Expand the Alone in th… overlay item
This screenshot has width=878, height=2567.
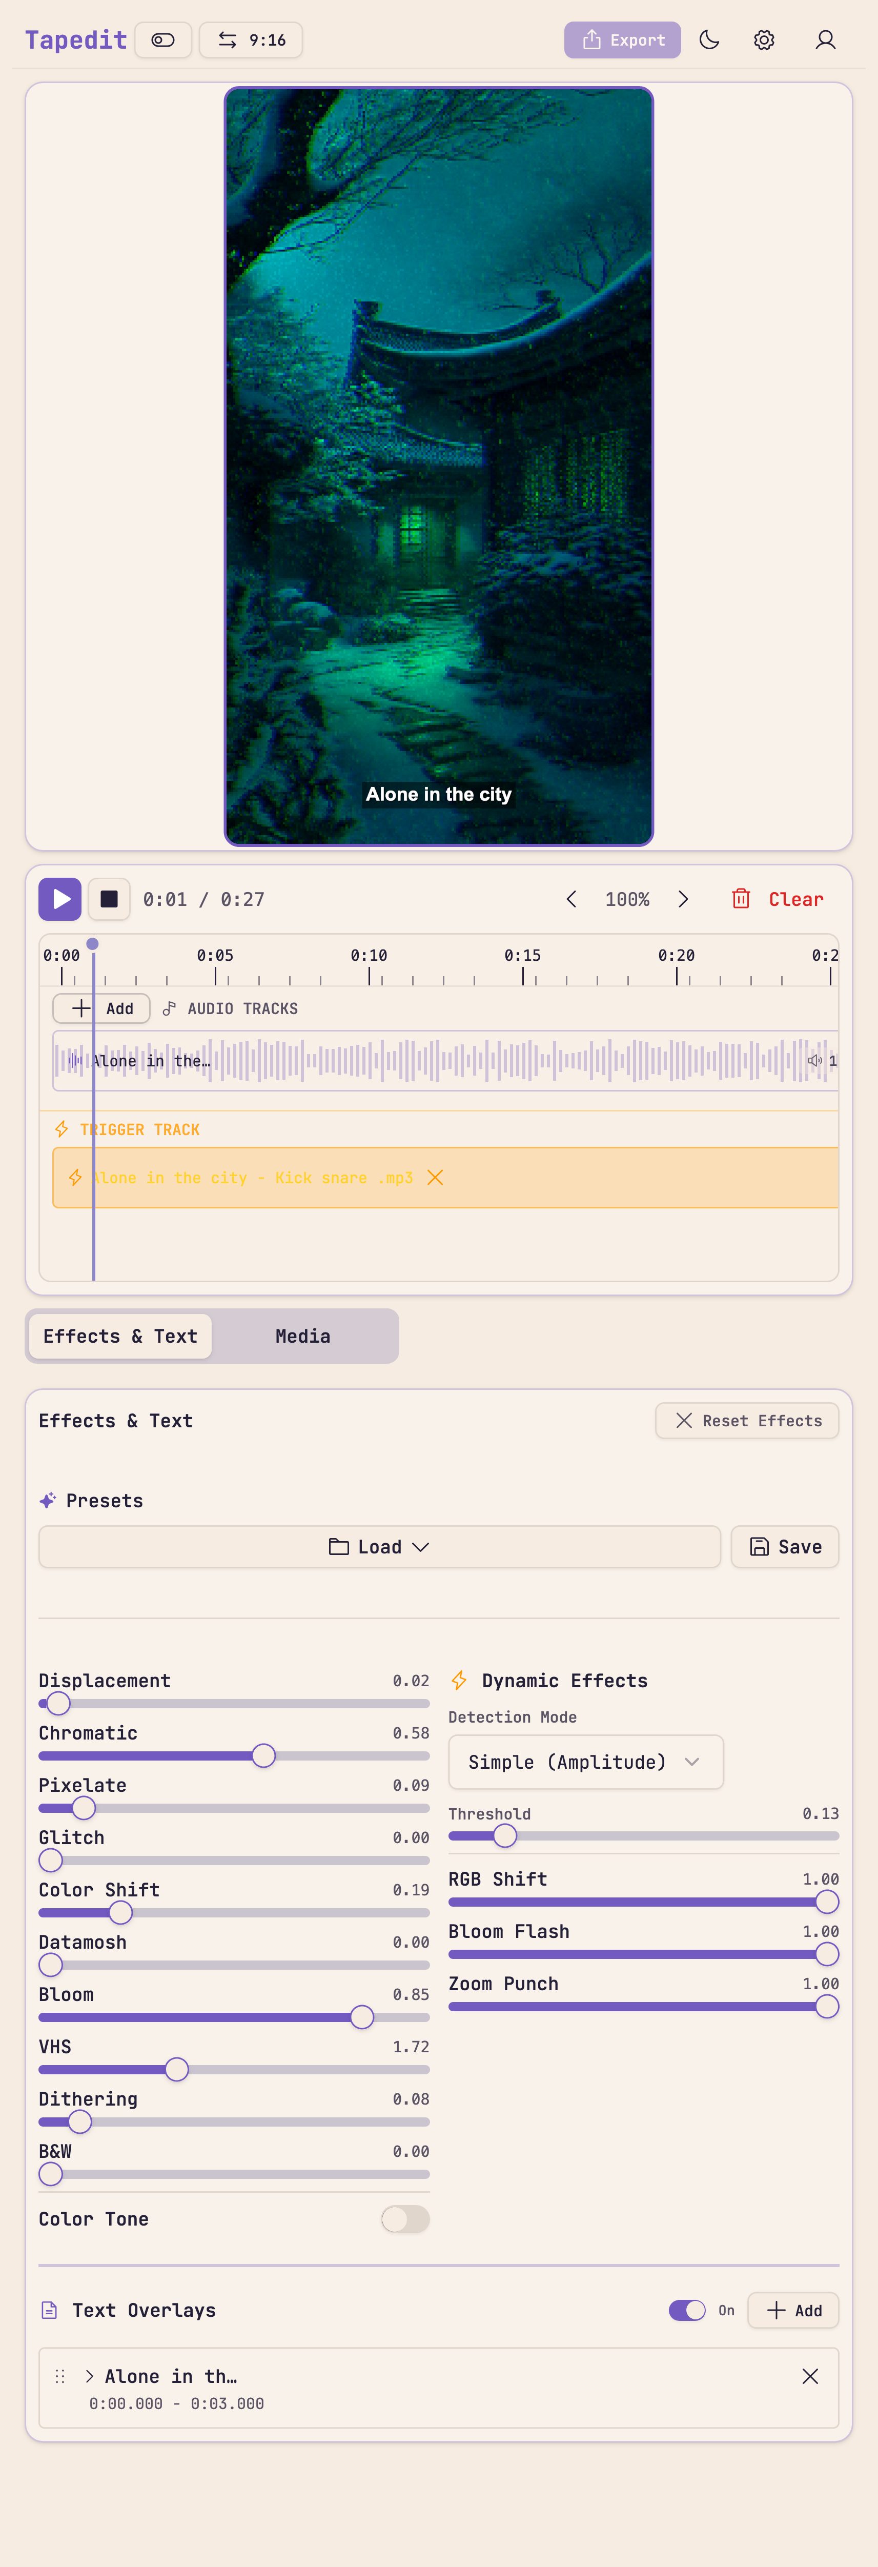pyautogui.click(x=90, y=2377)
